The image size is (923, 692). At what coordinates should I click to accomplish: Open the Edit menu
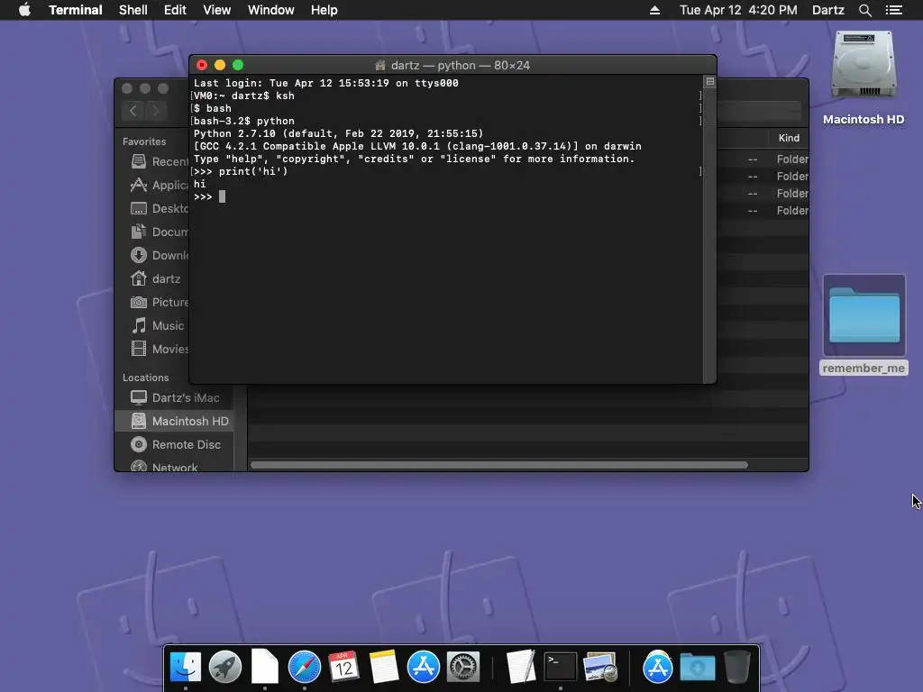(175, 10)
